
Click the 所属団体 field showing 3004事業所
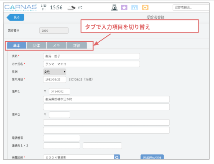[79, 157]
